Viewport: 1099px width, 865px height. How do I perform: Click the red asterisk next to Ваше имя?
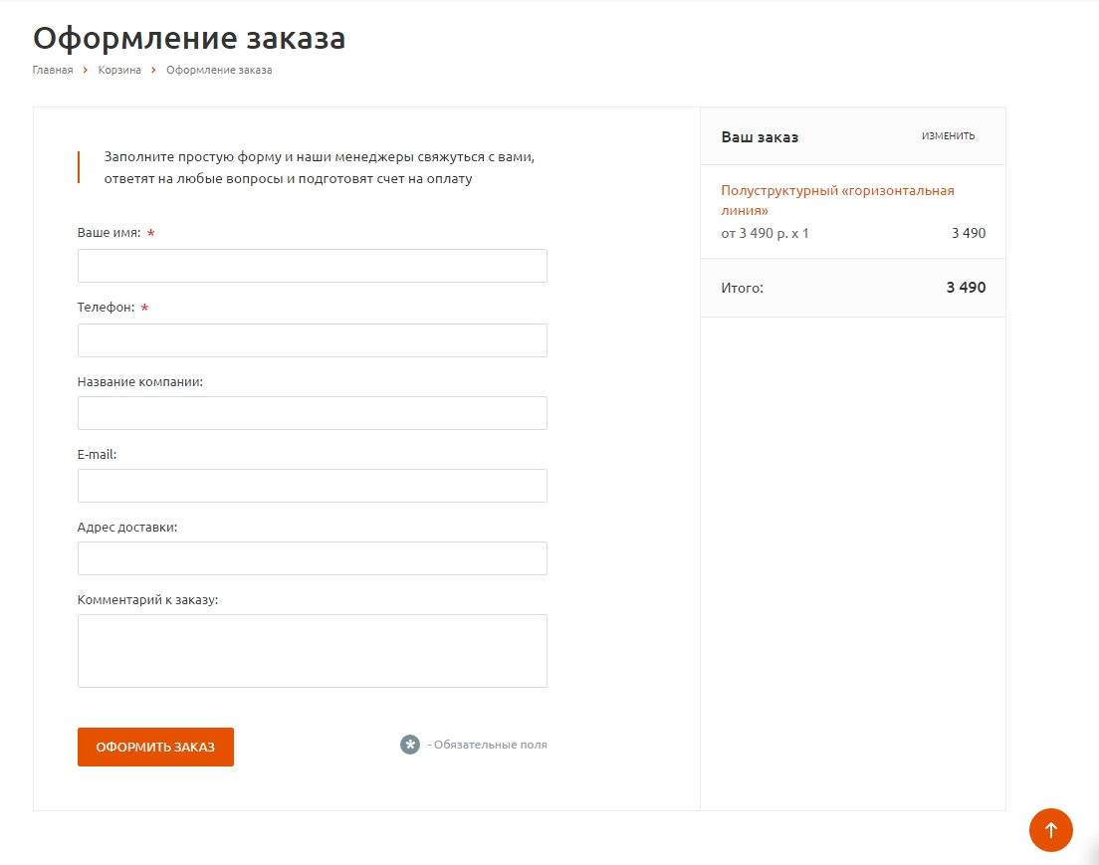(150, 233)
